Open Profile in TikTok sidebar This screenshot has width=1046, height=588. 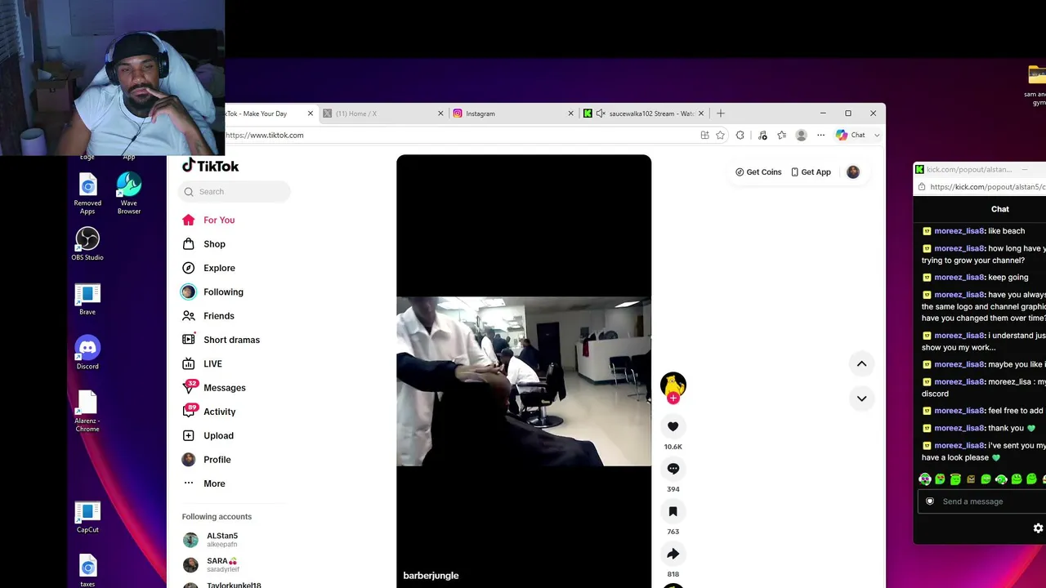pos(206,460)
